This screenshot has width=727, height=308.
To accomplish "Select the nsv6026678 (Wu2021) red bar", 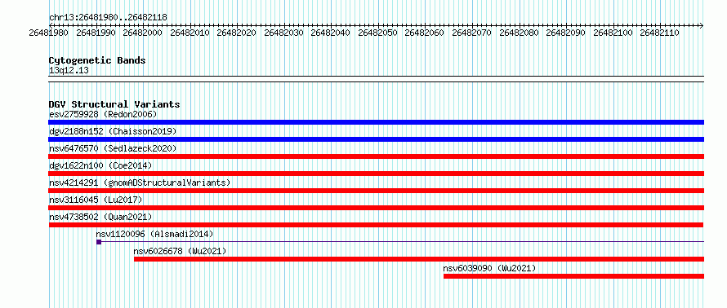I will click(419, 259).
